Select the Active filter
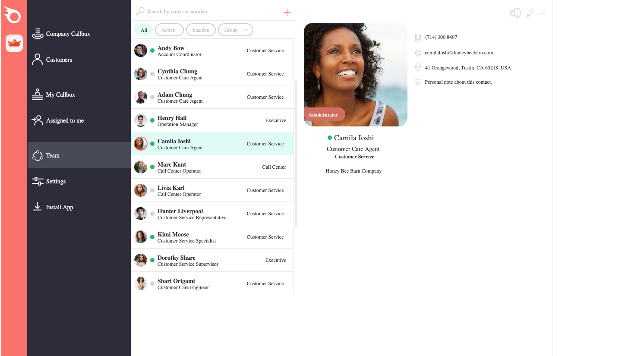 coord(169,30)
